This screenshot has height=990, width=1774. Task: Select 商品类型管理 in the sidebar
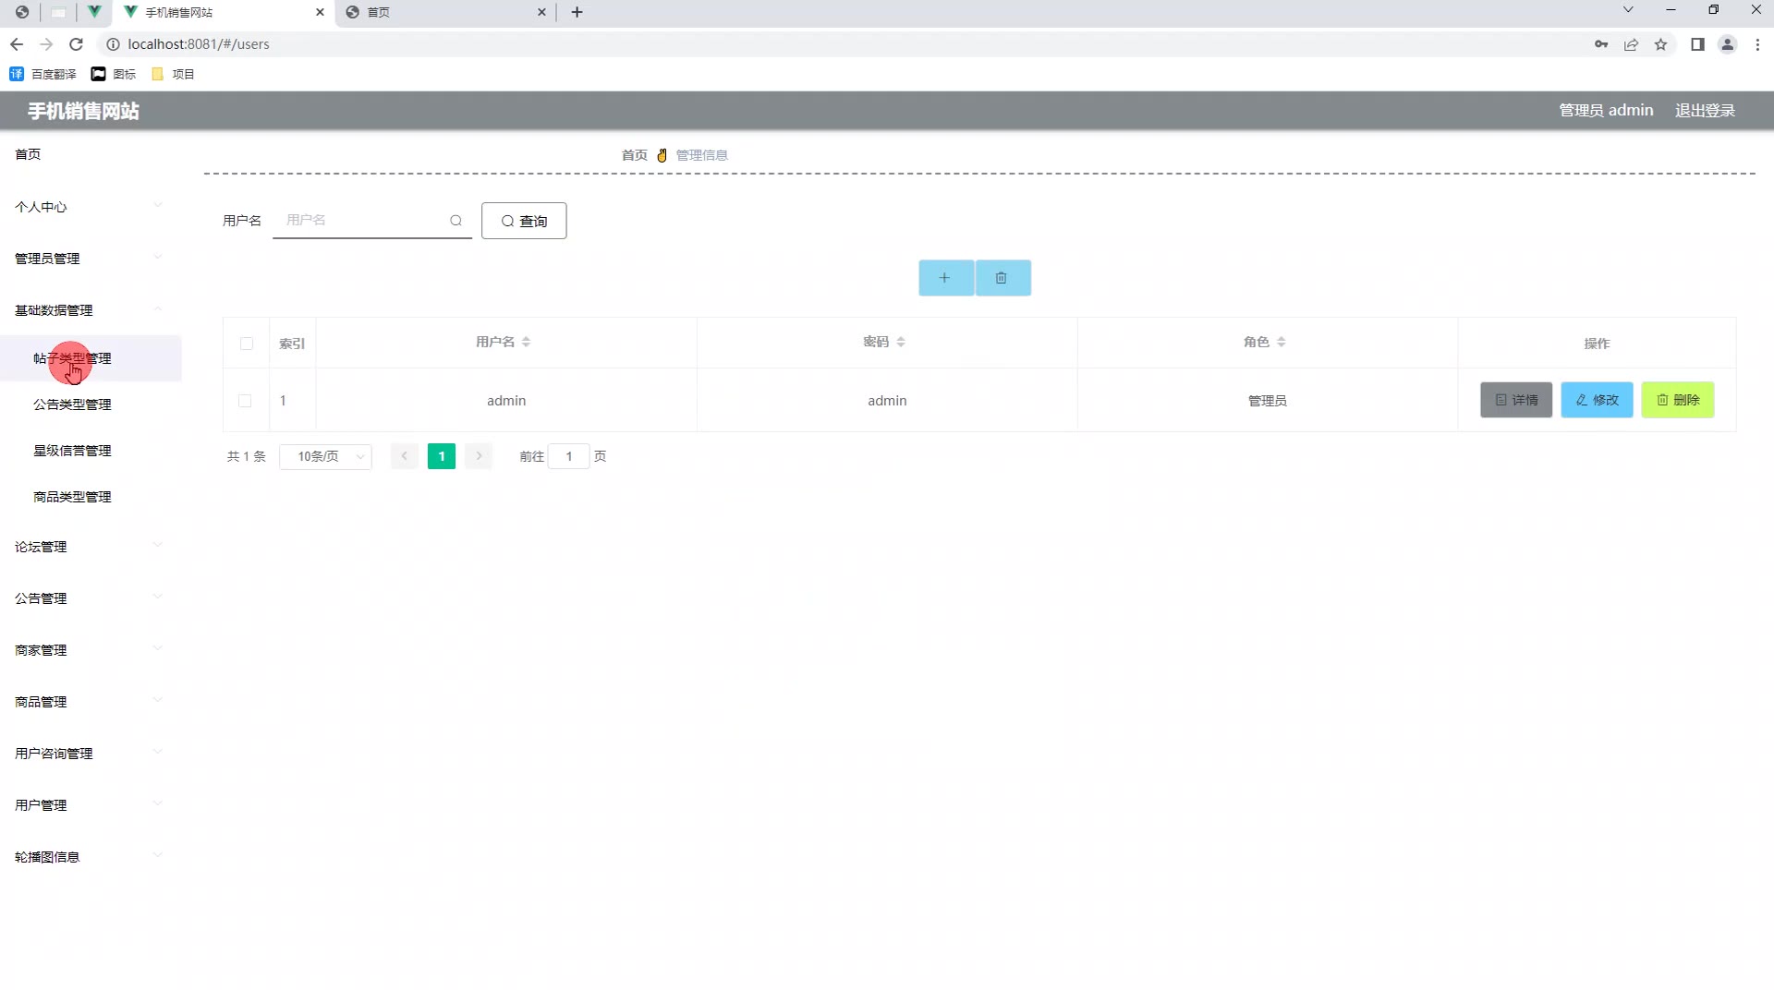click(x=91, y=497)
